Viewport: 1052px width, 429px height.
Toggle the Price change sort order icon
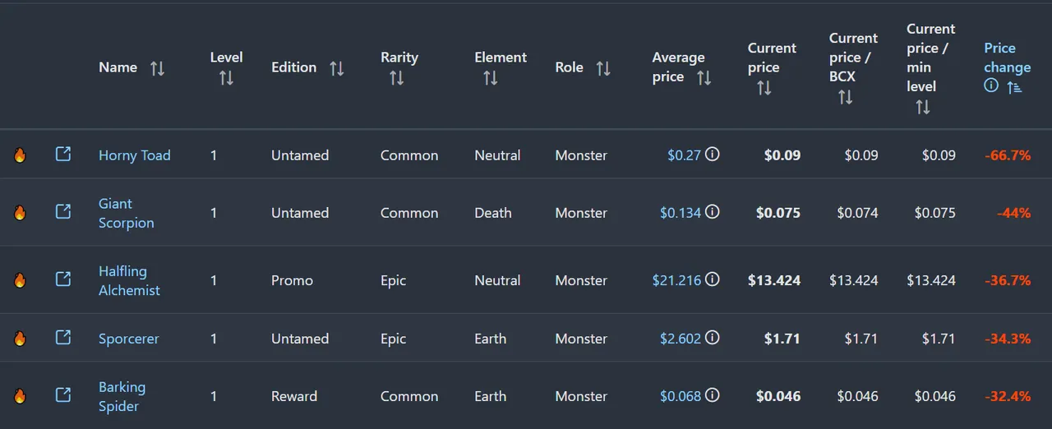coord(1014,86)
